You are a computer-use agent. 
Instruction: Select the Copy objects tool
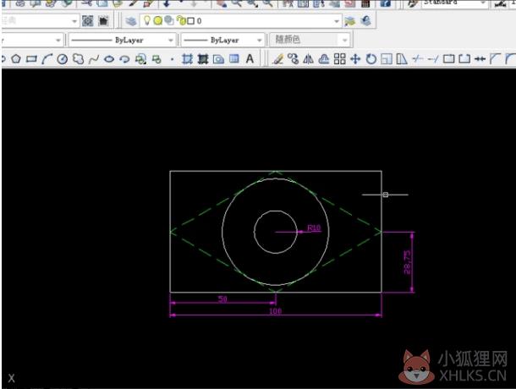[x=293, y=59]
